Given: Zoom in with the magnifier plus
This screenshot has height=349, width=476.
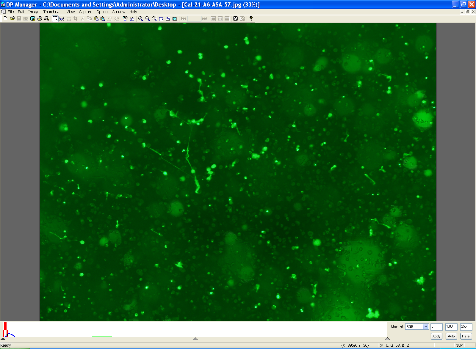Looking at the screenshot, I should pos(141,18).
